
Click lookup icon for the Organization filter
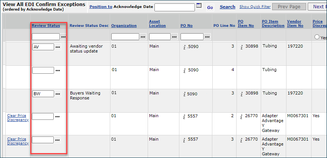point(143,37)
